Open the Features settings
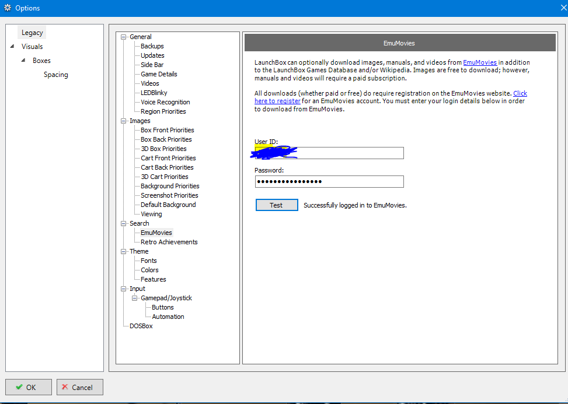 tap(153, 280)
